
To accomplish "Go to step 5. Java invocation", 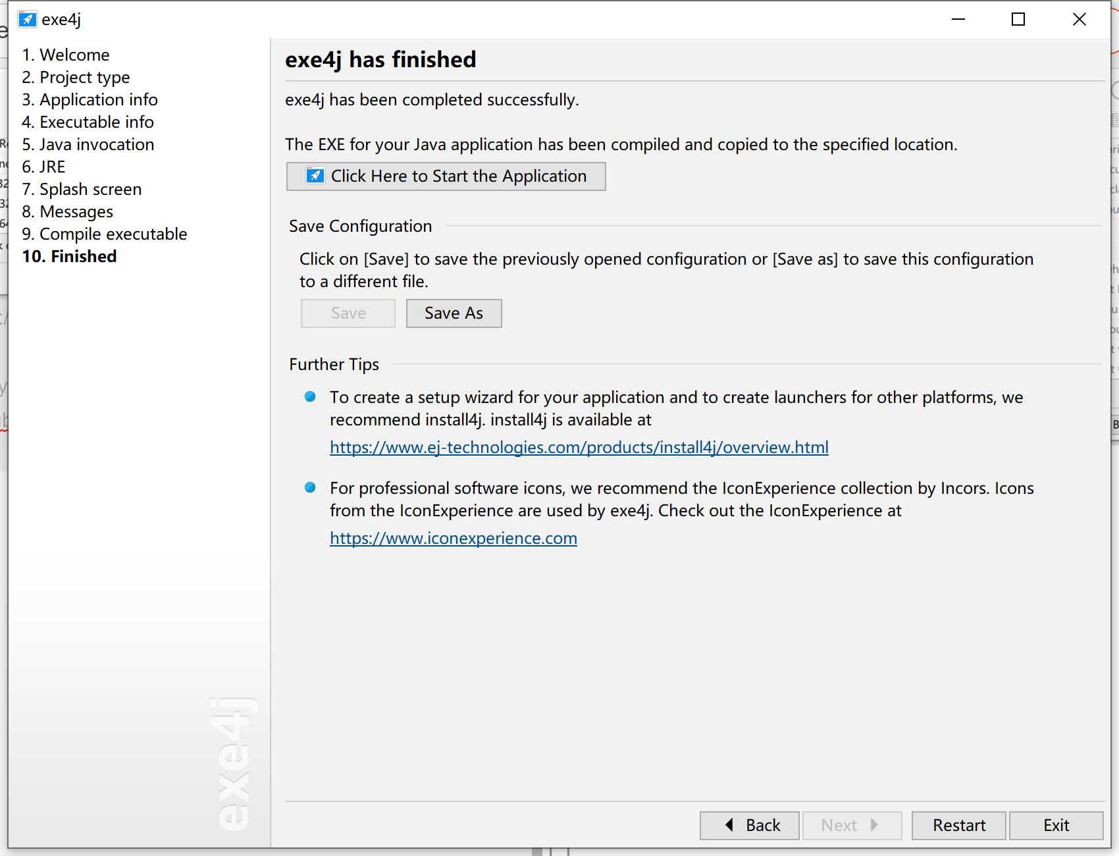I will [88, 144].
